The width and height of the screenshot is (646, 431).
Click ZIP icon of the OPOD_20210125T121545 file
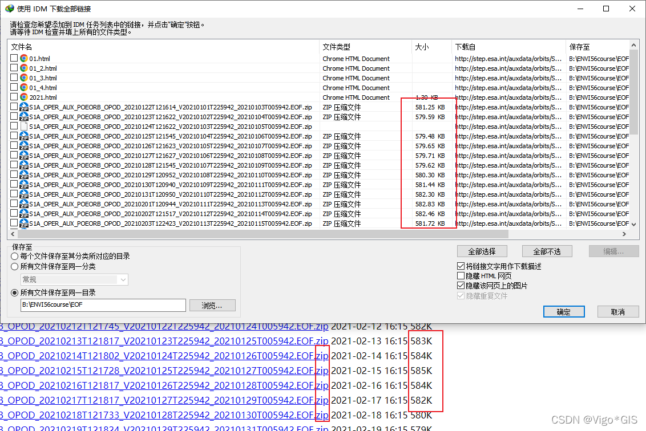[24, 136]
